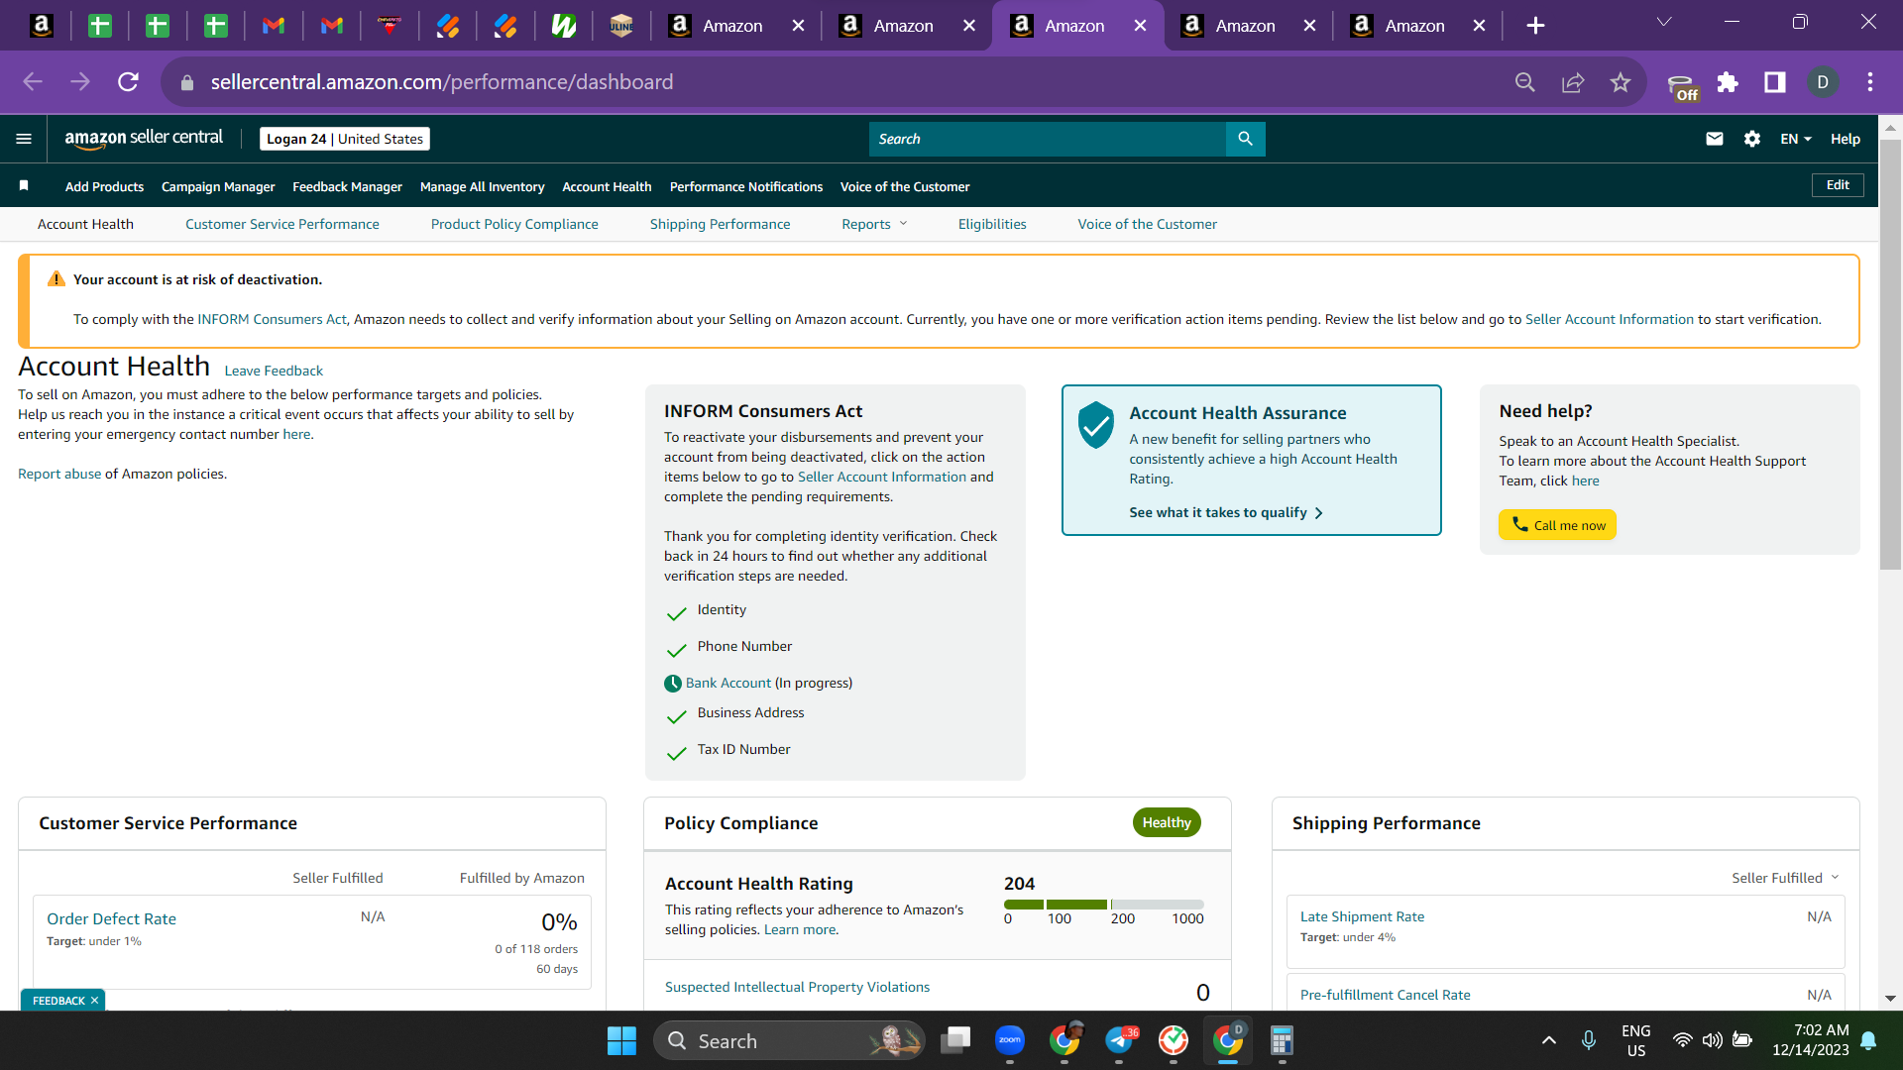Open the Report abuse link
The height and width of the screenshot is (1070, 1903).
coord(59,474)
